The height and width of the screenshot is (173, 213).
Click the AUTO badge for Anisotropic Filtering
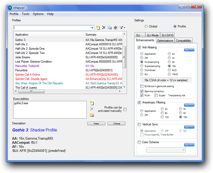[189, 105]
